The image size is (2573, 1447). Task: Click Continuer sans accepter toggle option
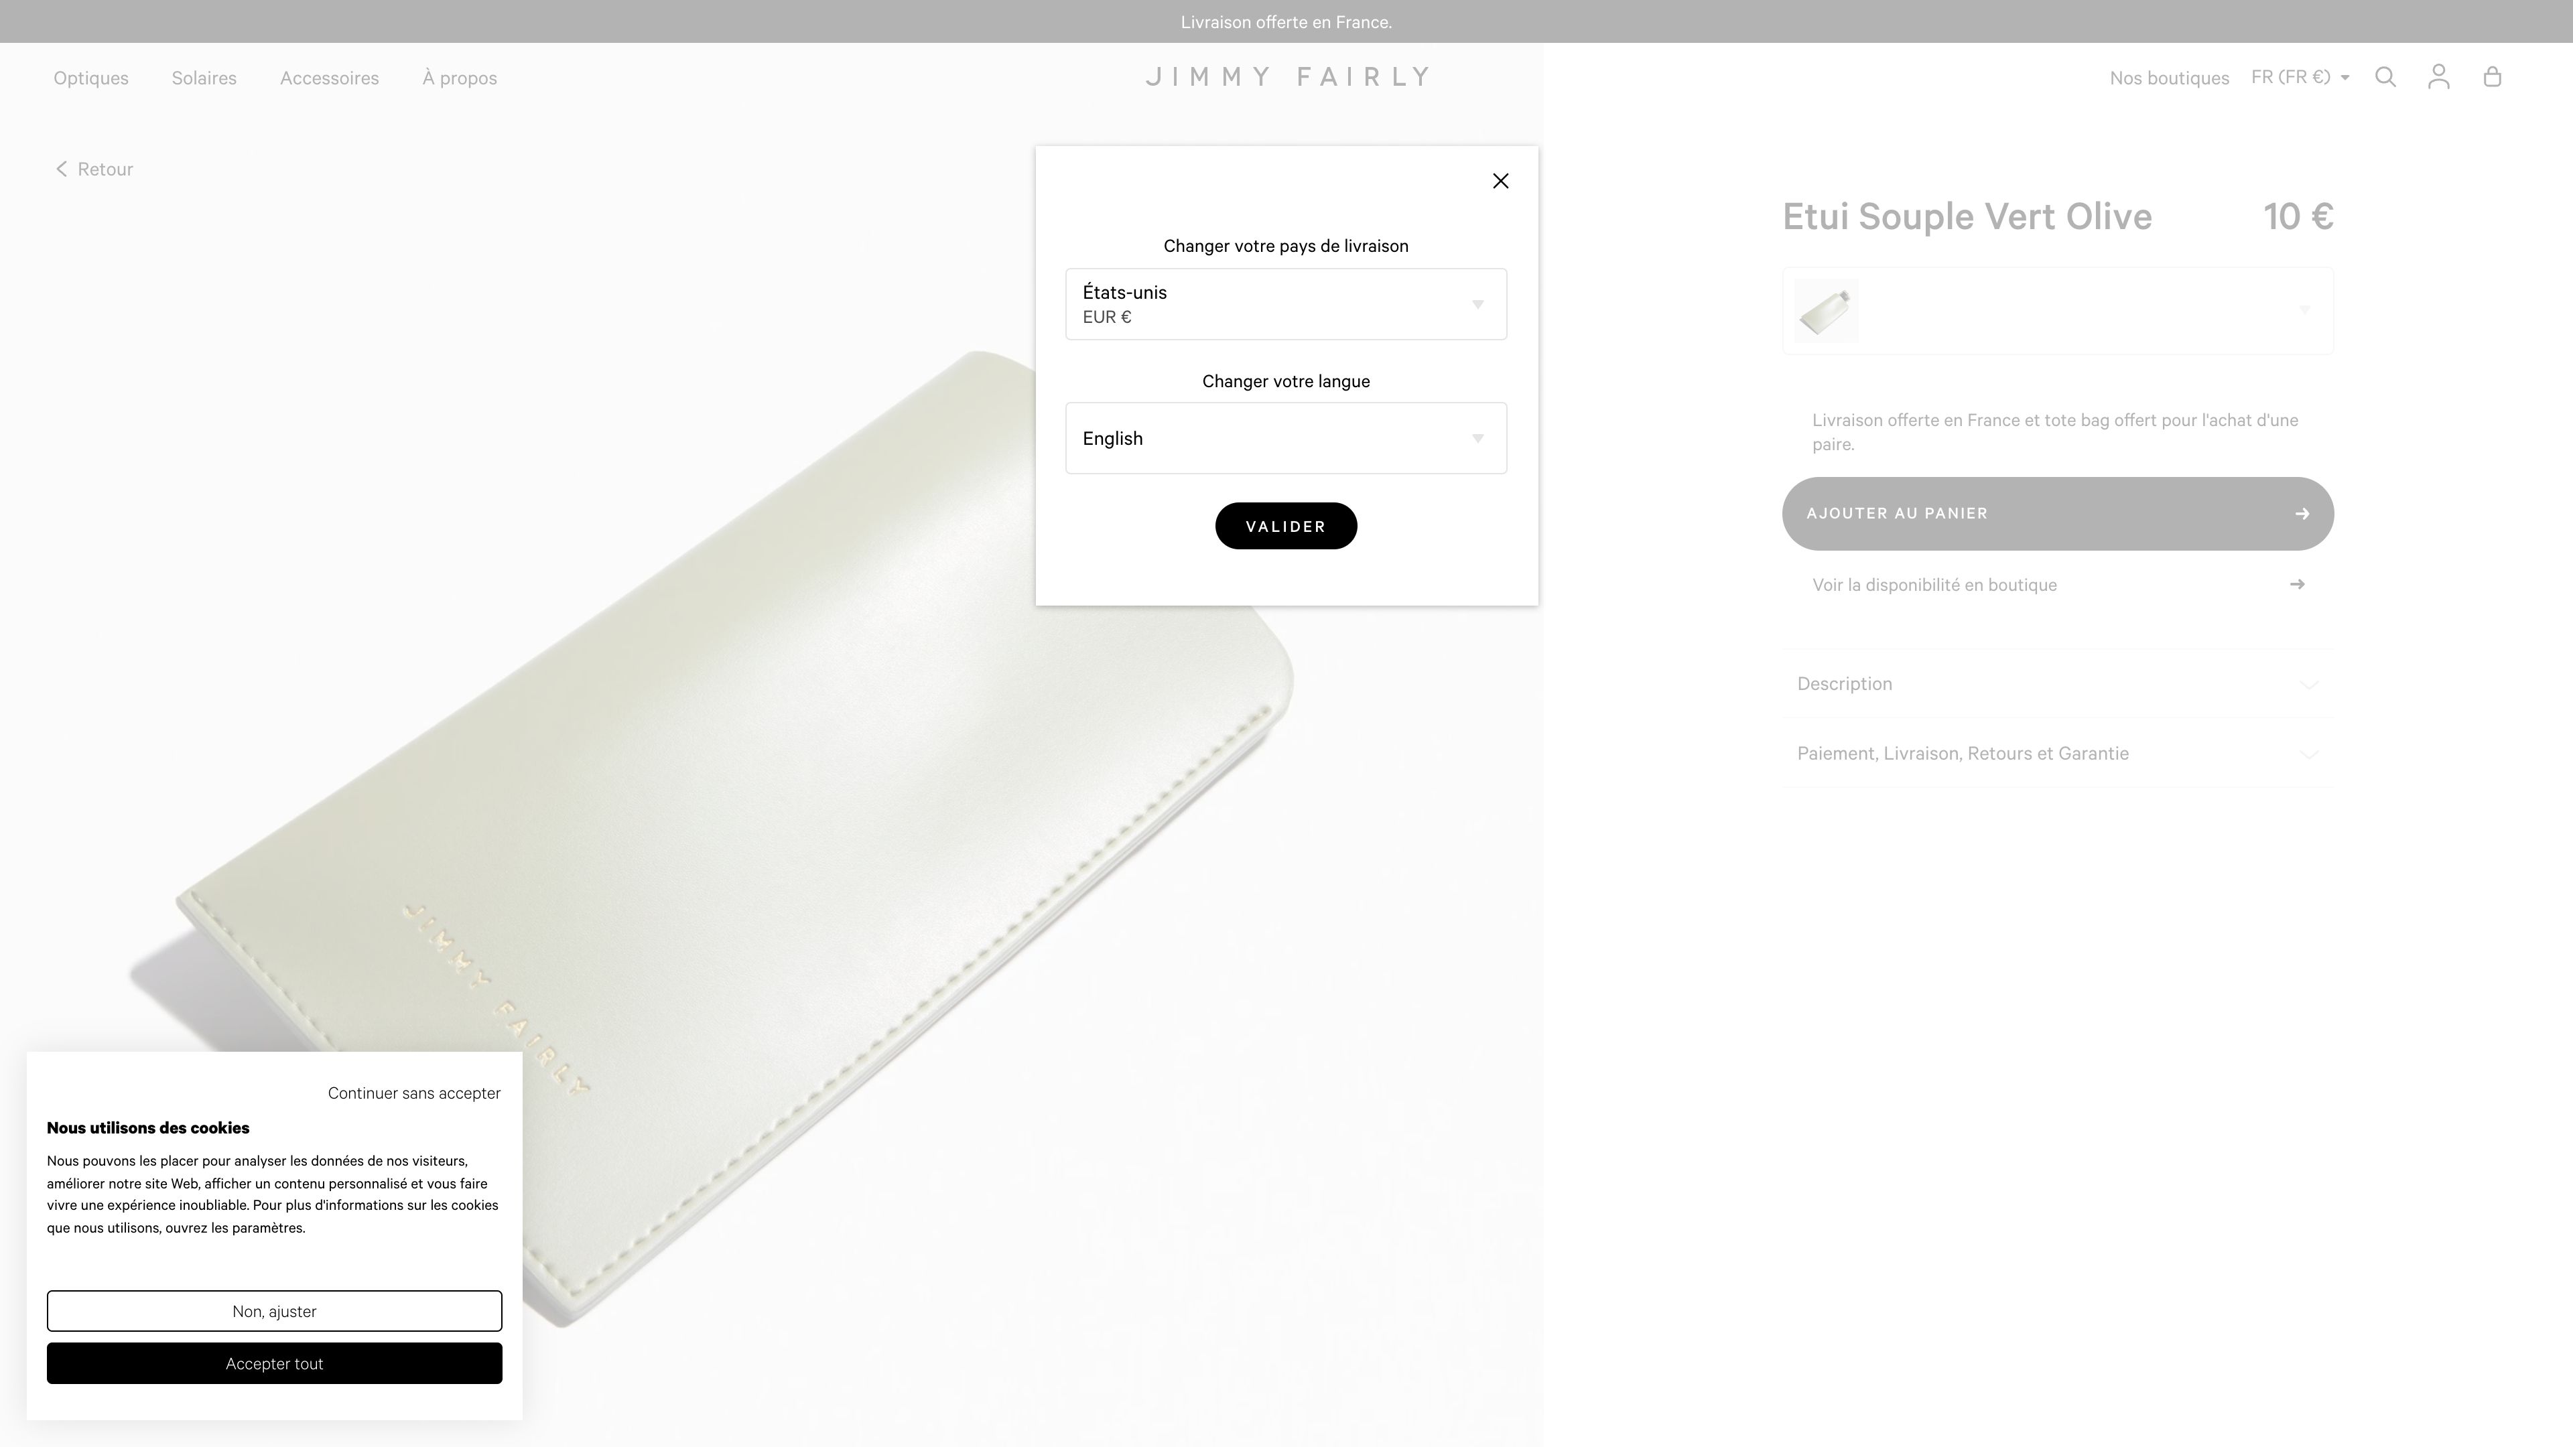[413, 1092]
